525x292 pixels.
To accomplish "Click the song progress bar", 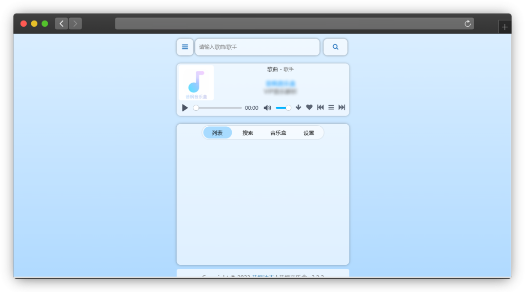I will tap(218, 108).
